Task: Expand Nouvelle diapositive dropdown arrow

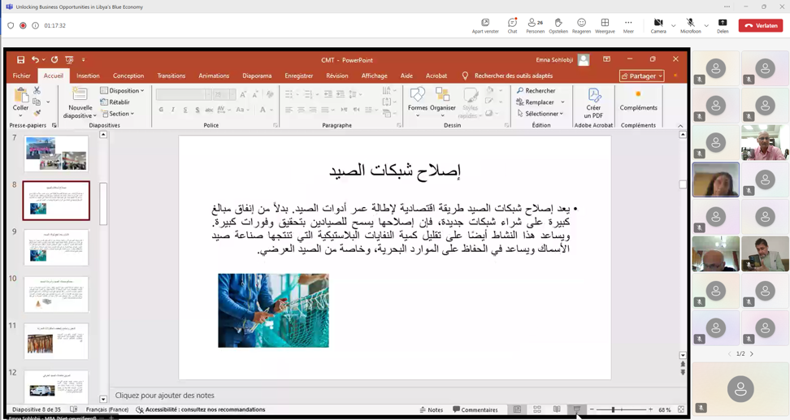Action: (94, 116)
